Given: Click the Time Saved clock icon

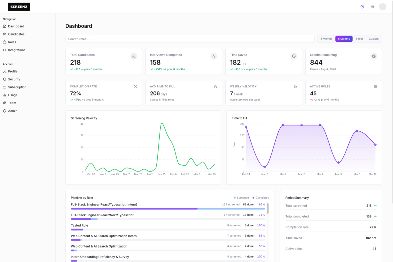Looking at the screenshot, I should point(294,56).
